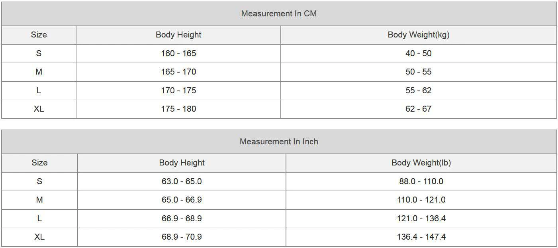Click the 'Measurement In Inch' table header
Screen dimensions: 558x248
279,142
